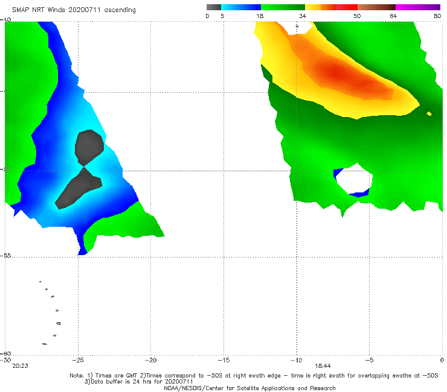Click the swath time '18:44'
The width and height of the screenshot is (447, 392).
(x=323, y=366)
